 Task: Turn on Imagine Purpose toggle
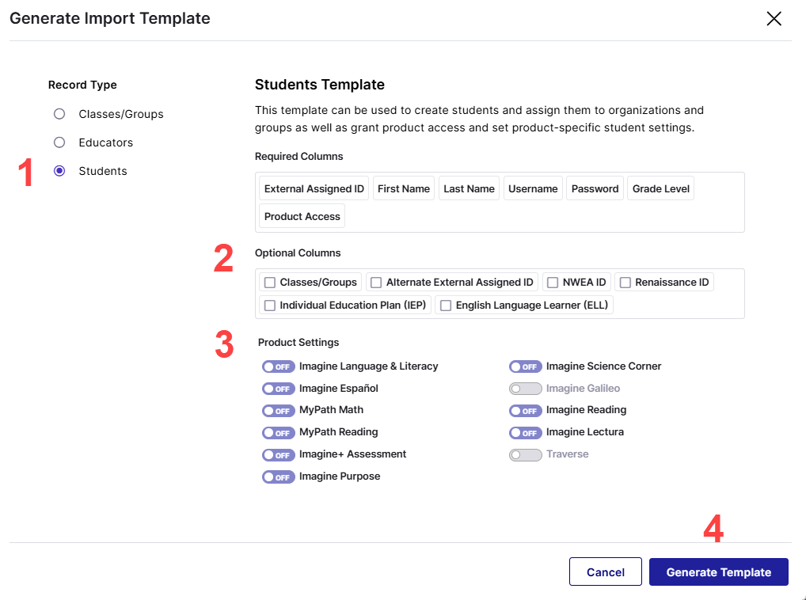278,477
